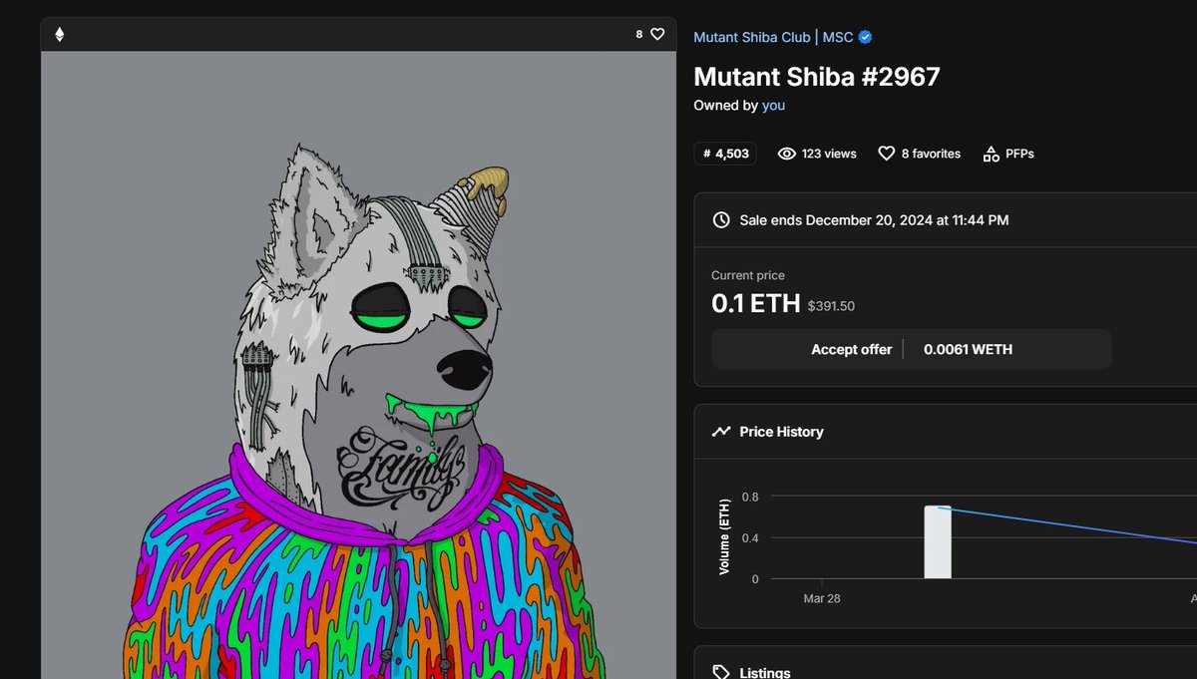The width and height of the screenshot is (1197, 679).
Task: Open the PFPs category link
Action: pyautogui.click(x=1019, y=154)
